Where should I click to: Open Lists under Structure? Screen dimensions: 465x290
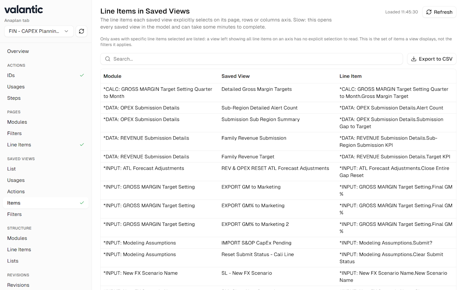[46, 261]
